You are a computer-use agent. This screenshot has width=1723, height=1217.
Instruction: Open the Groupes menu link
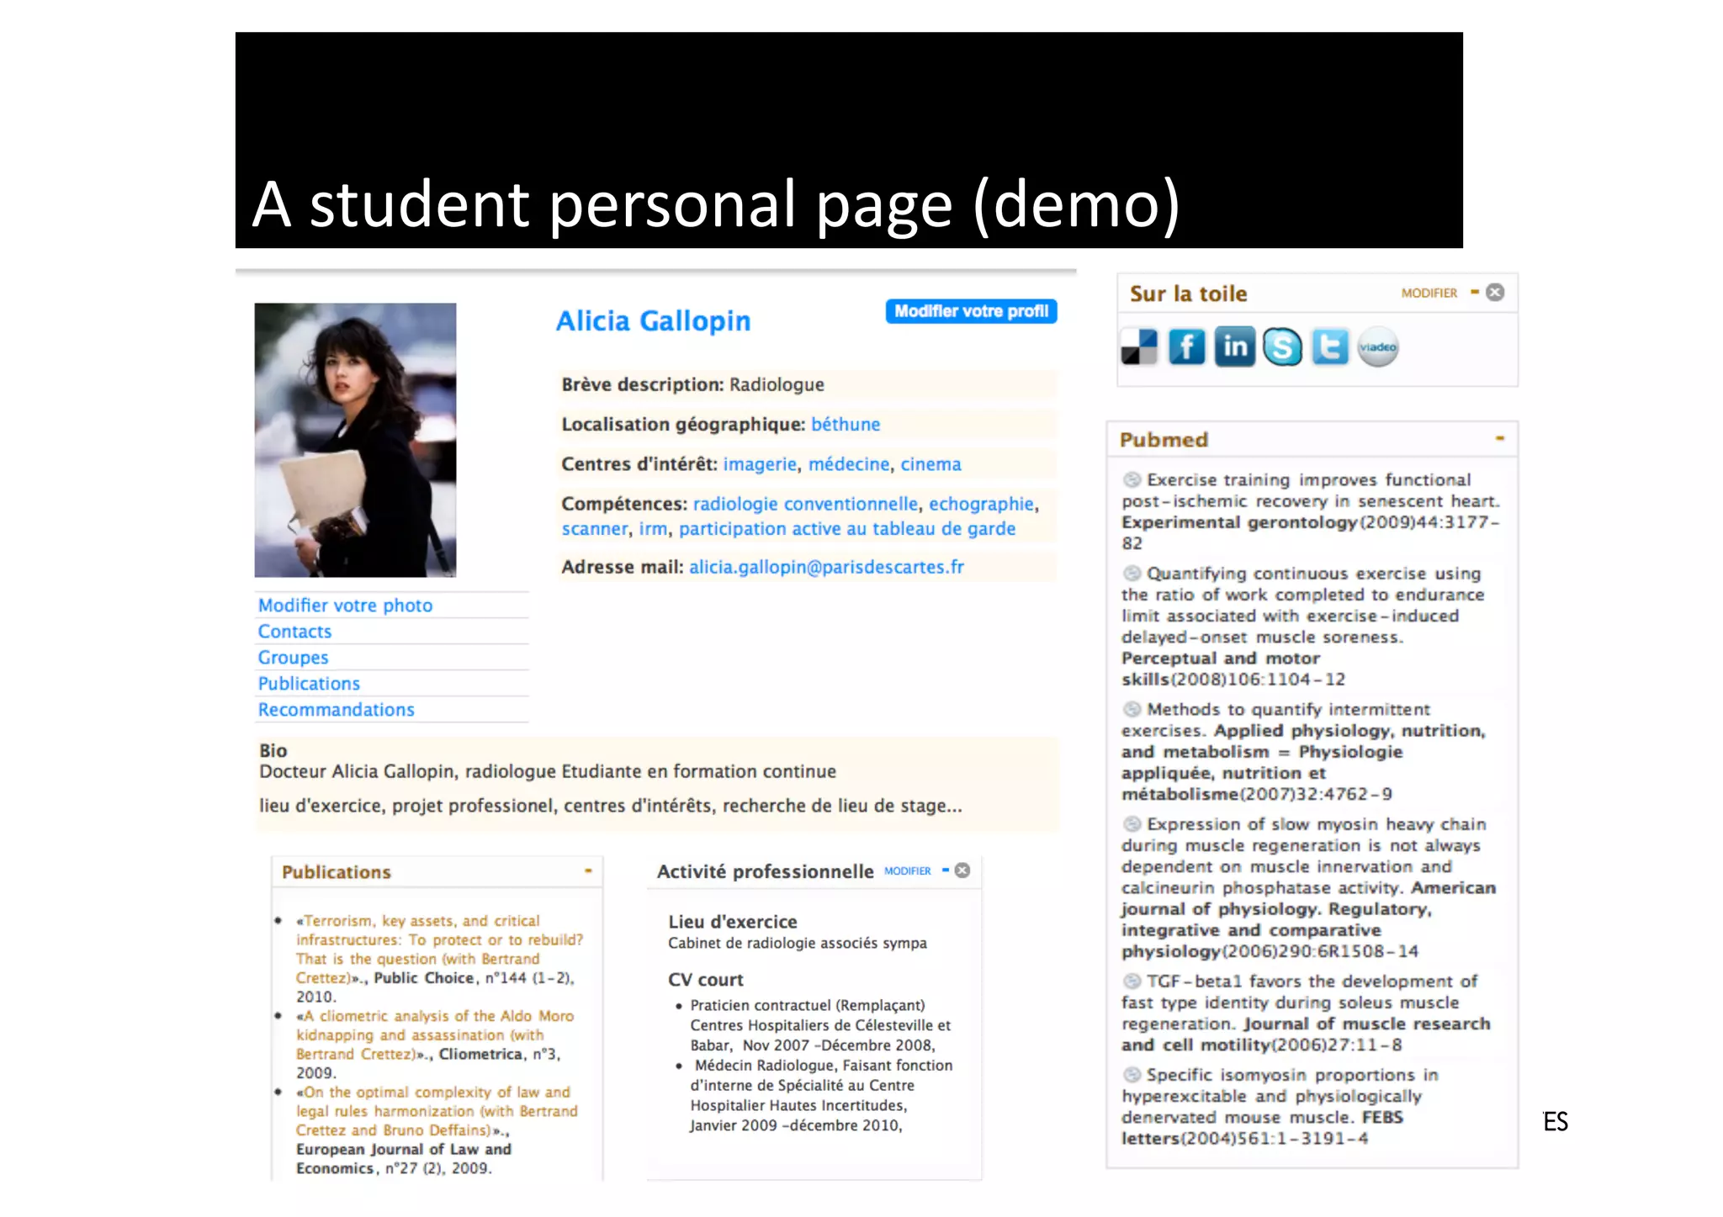tap(293, 657)
